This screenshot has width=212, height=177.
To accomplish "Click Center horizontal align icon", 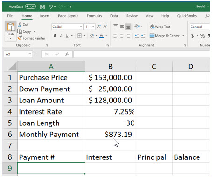I will (x=122, y=36).
